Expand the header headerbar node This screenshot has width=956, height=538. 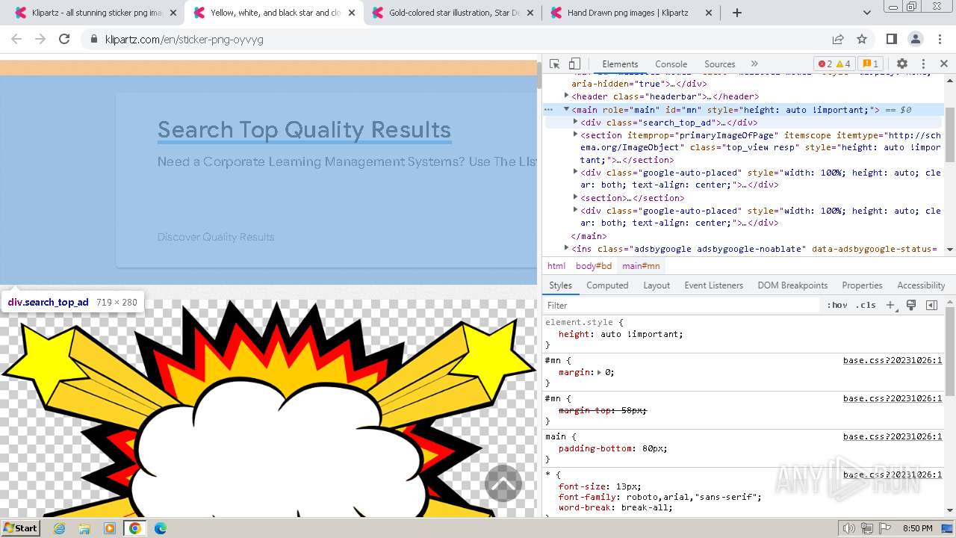click(567, 96)
